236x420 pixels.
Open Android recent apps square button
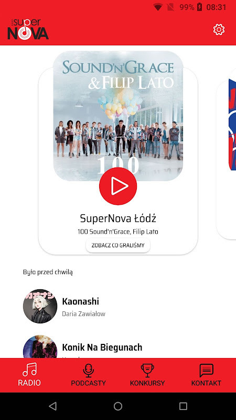183,406
